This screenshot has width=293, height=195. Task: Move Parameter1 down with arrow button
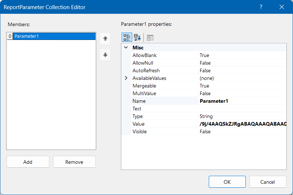[105, 55]
